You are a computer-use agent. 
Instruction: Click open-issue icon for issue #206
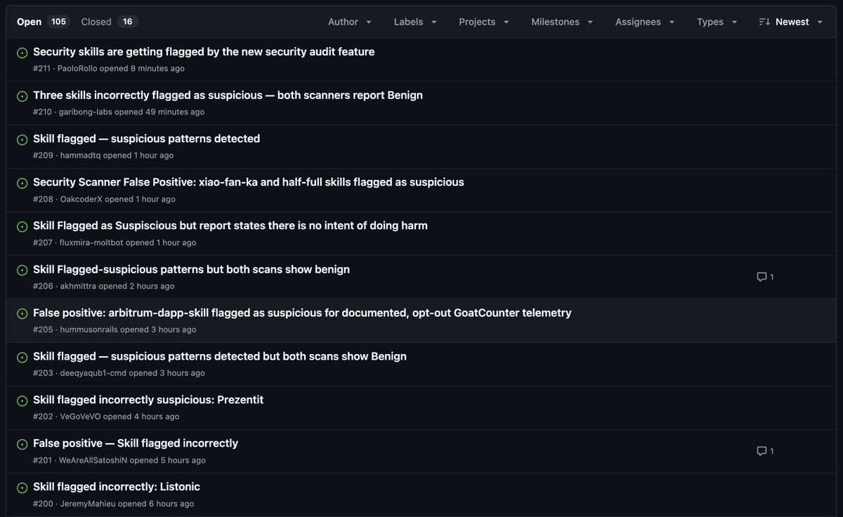pos(22,270)
